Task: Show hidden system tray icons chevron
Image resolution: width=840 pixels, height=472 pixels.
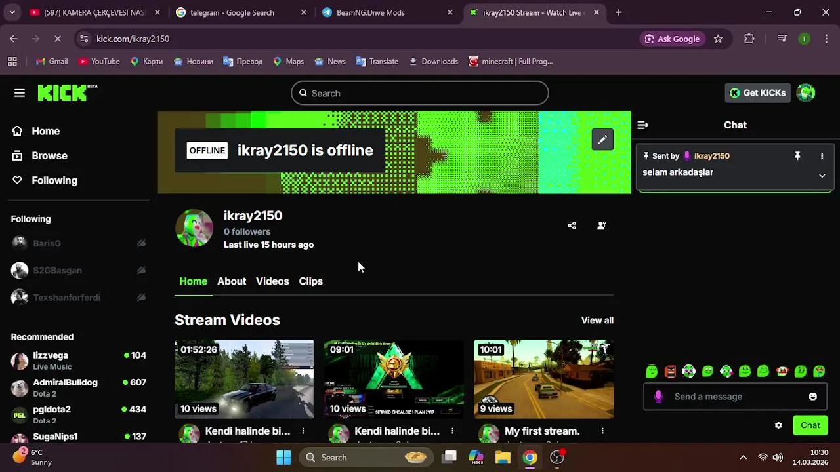Action: coord(743,458)
